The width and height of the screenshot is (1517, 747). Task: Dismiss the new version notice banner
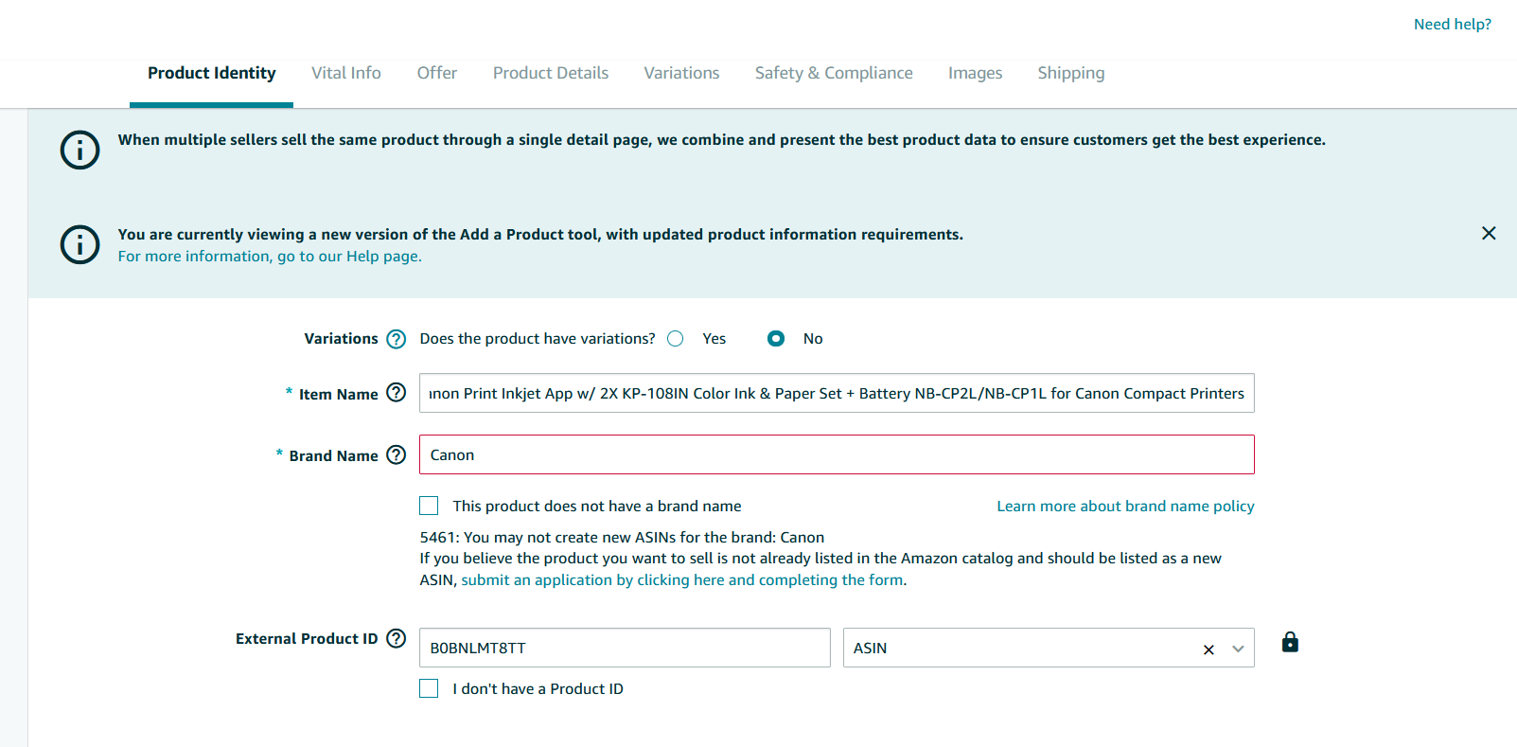pyautogui.click(x=1489, y=233)
